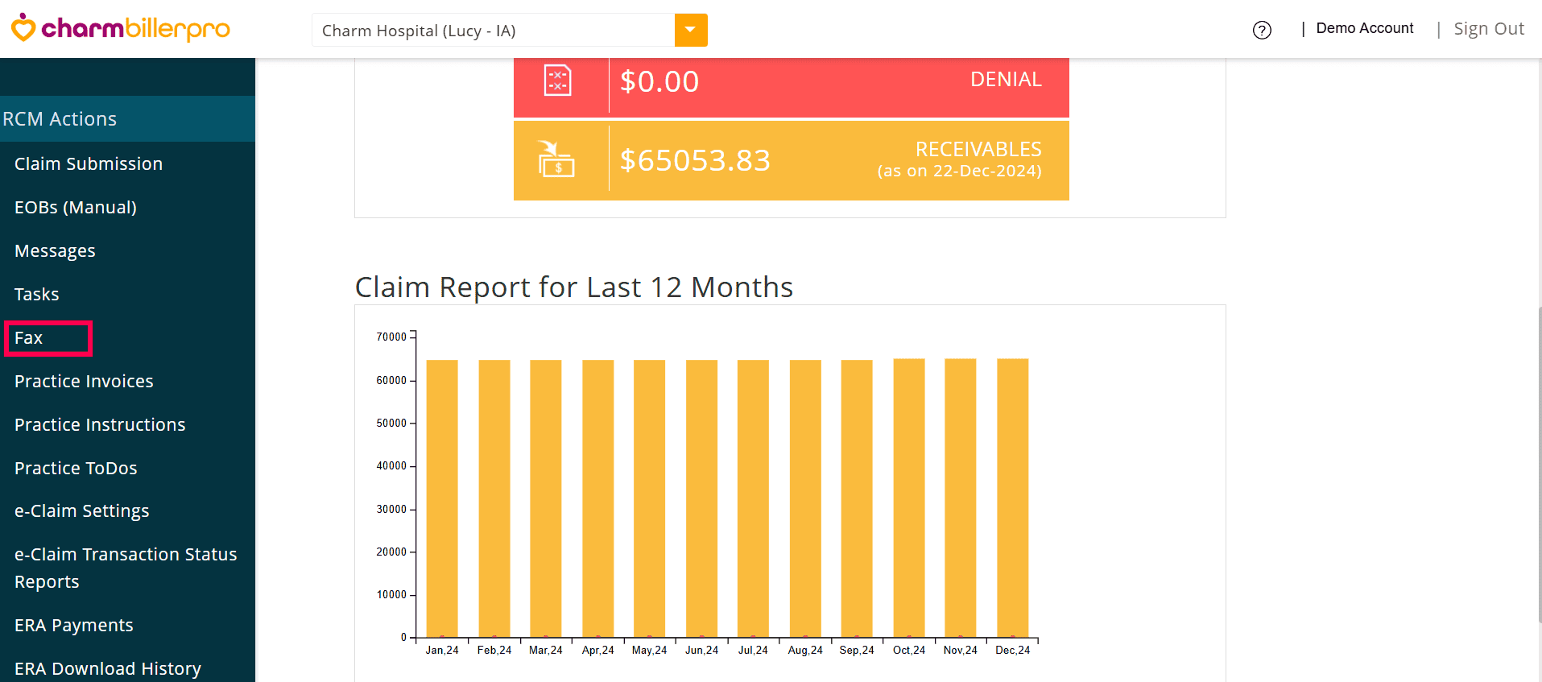Click the receivables money icon
The height and width of the screenshot is (682, 1542).
pos(556,159)
